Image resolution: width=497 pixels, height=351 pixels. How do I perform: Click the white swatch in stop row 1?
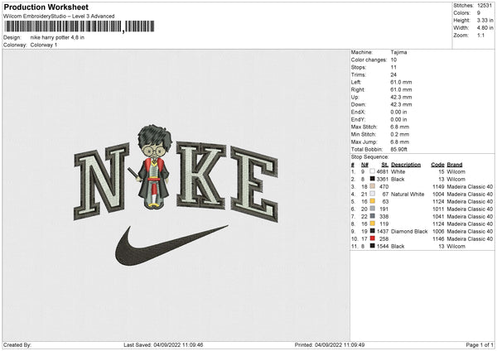coord(373,171)
